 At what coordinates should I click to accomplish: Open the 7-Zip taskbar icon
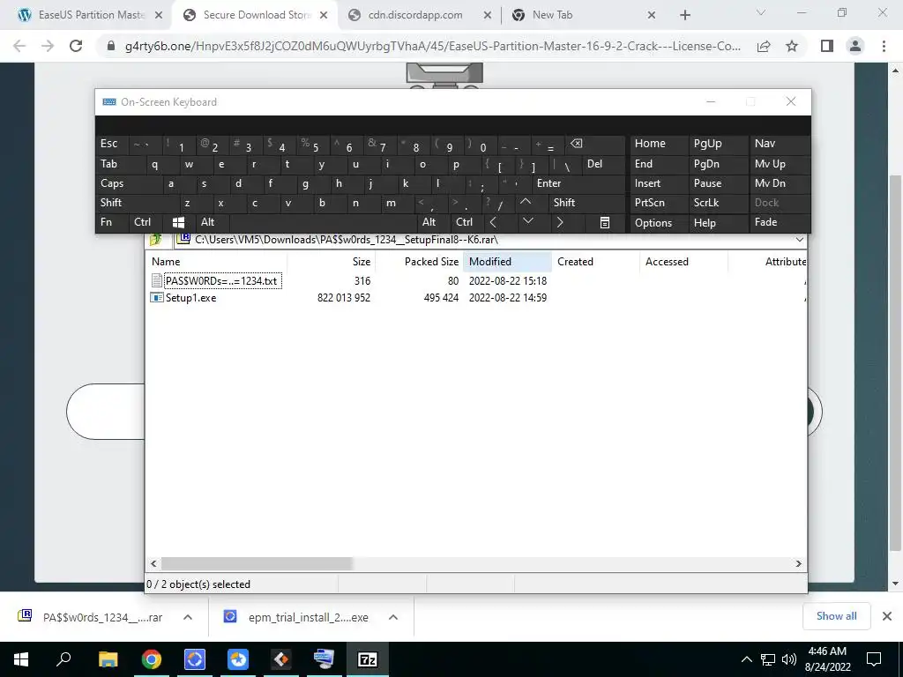367,659
